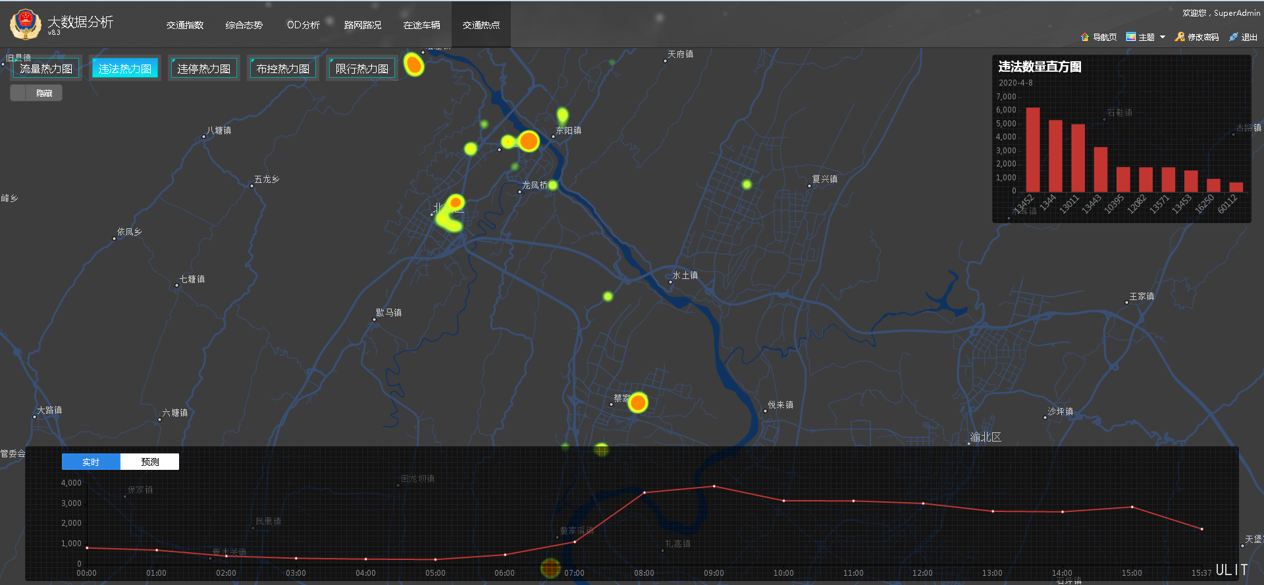Click the orange hotspot near 东阳镇
1264x585 pixels.
(x=529, y=141)
